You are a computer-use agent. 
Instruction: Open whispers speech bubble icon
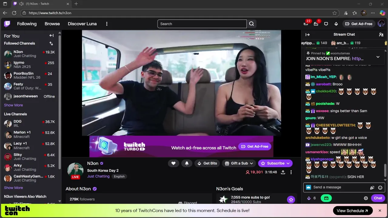coord(326,24)
